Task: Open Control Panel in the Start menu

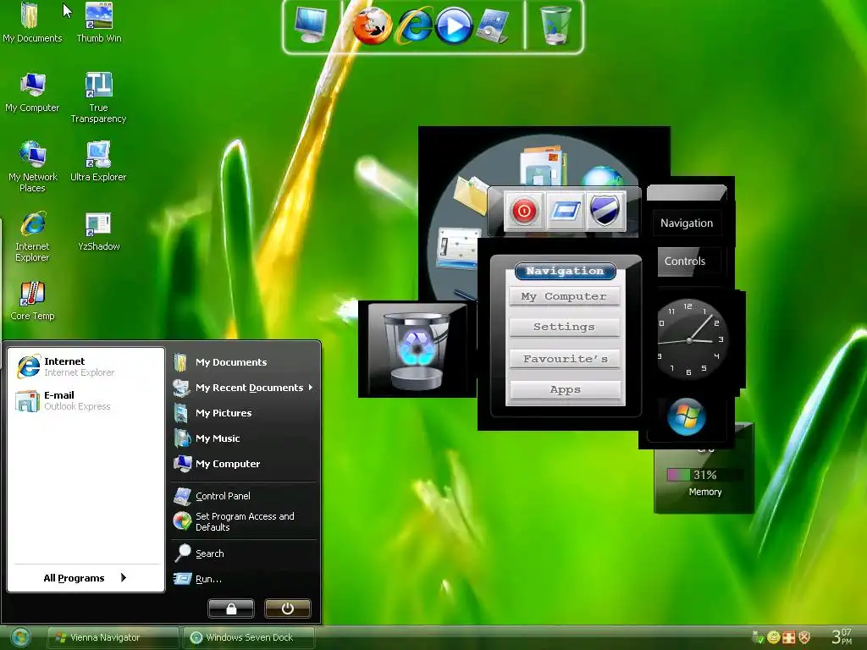Action: coord(243,496)
